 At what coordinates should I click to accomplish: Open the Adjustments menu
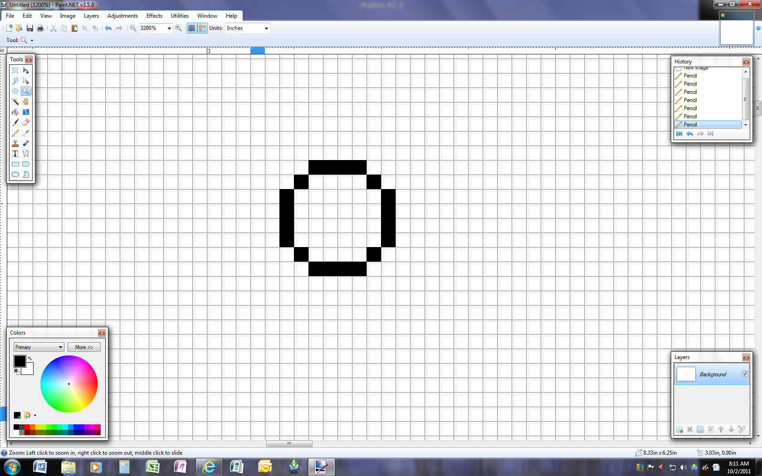pyautogui.click(x=122, y=16)
